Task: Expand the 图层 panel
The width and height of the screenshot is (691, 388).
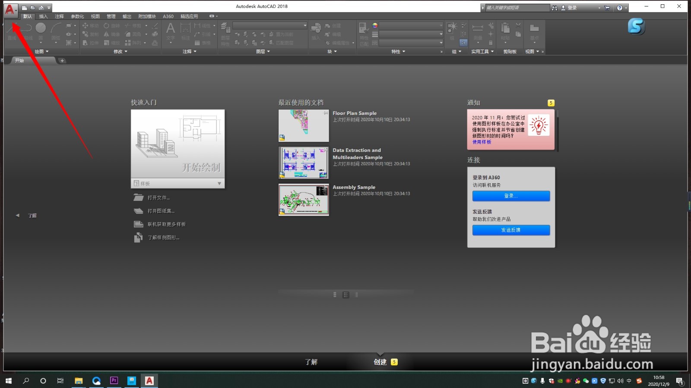Action: coord(263,51)
